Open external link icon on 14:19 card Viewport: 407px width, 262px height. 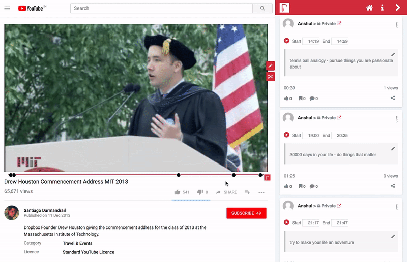tap(339, 23)
